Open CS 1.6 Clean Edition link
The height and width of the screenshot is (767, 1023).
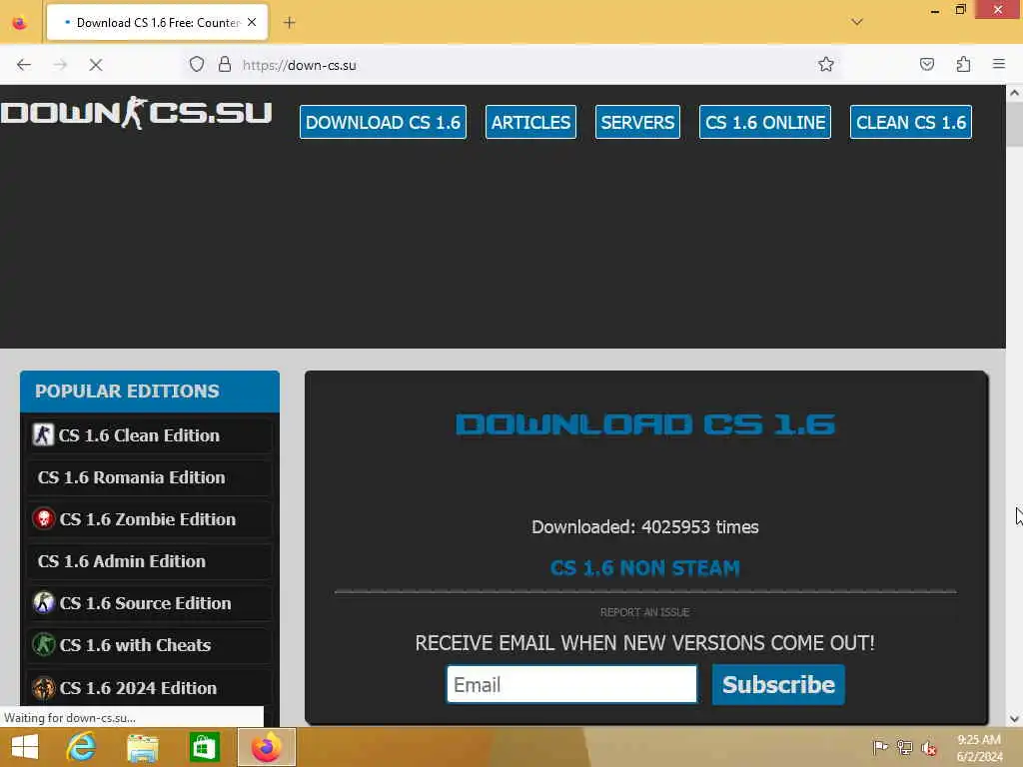tap(150, 435)
